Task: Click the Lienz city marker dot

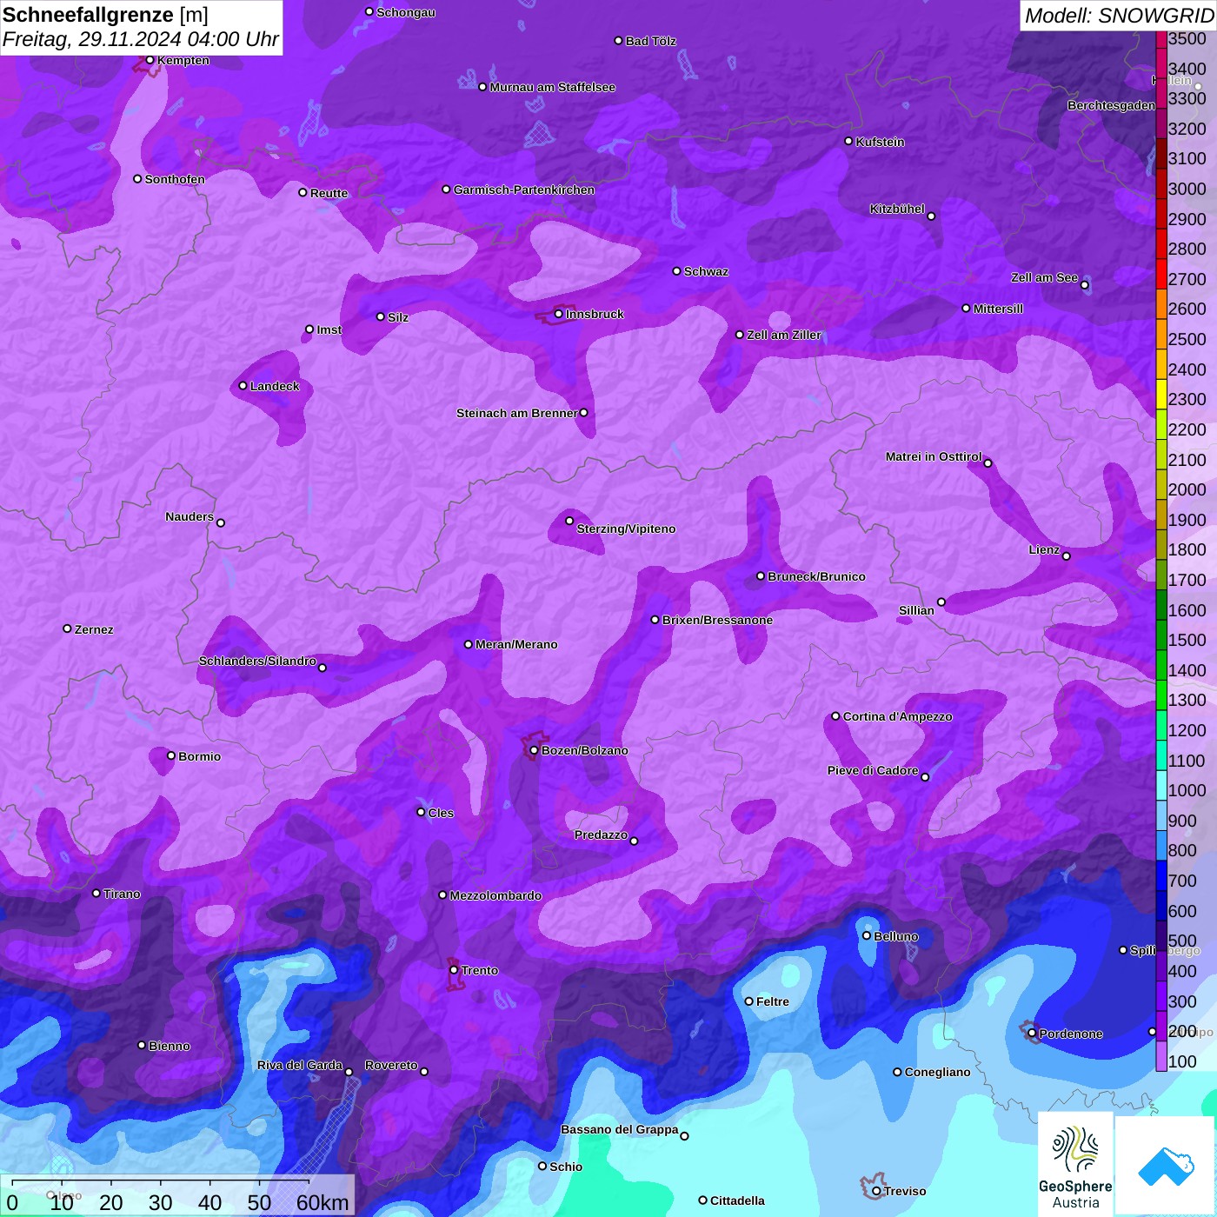Action: pyautogui.click(x=1066, y=556)
